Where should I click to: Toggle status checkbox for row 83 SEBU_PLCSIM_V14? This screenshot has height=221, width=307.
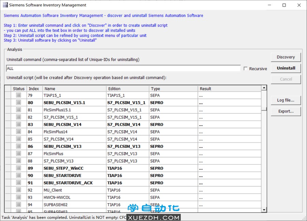click(x=19, y=124)
